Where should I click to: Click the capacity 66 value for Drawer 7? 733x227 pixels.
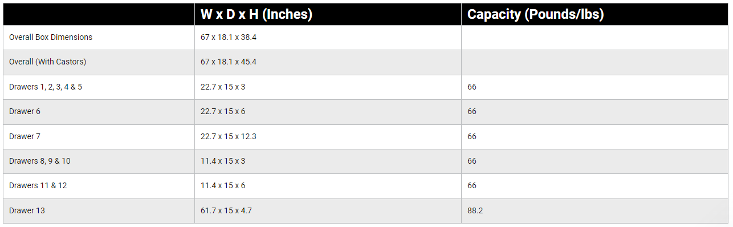[472, 136]
